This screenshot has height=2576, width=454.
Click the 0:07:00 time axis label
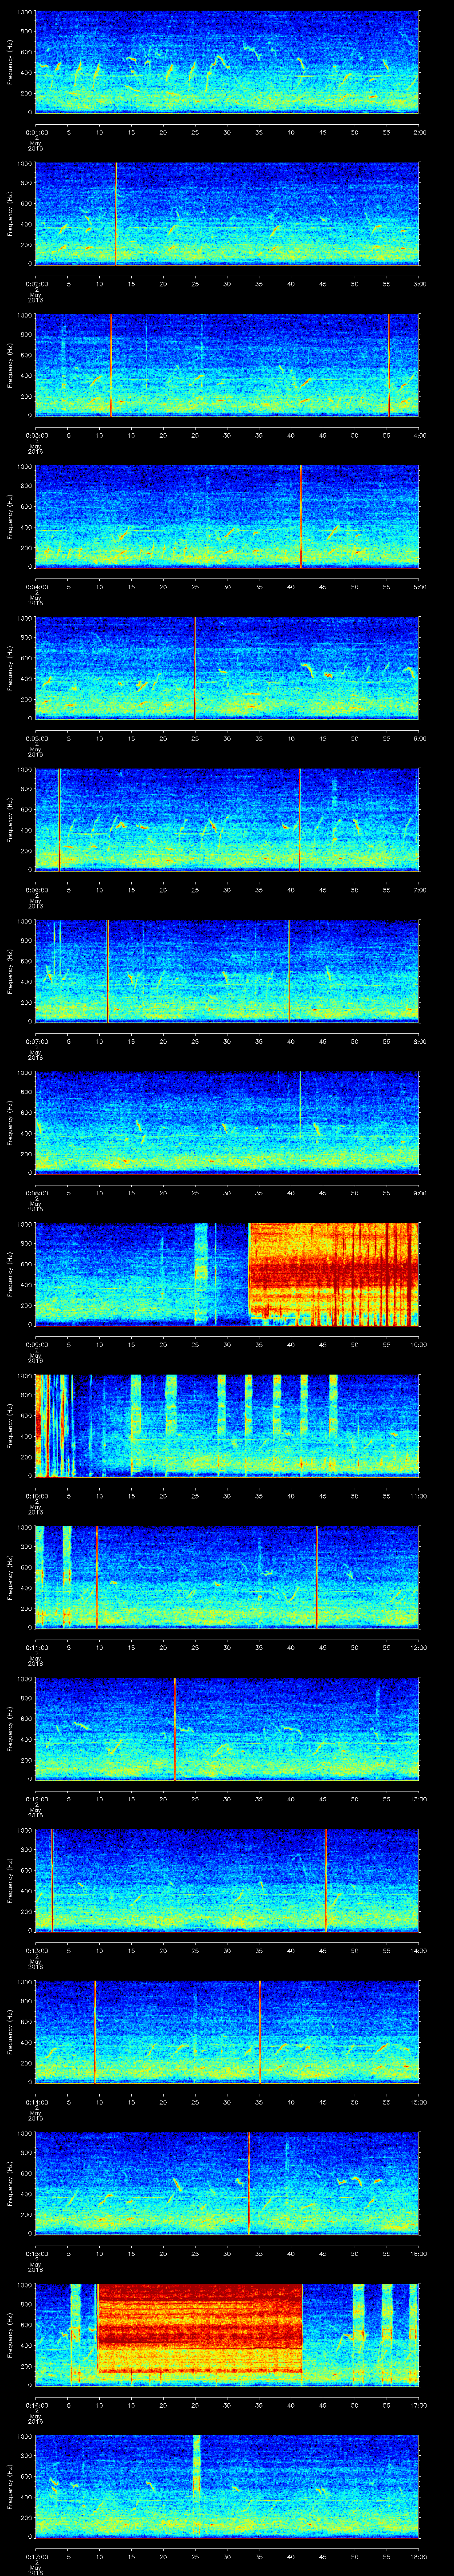(x=36, y=1041)
